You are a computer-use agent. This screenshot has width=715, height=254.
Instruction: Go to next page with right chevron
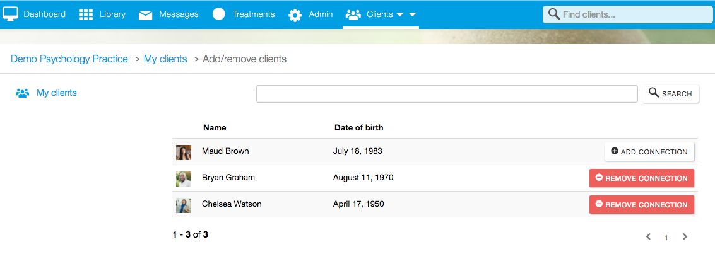(685, 237)
